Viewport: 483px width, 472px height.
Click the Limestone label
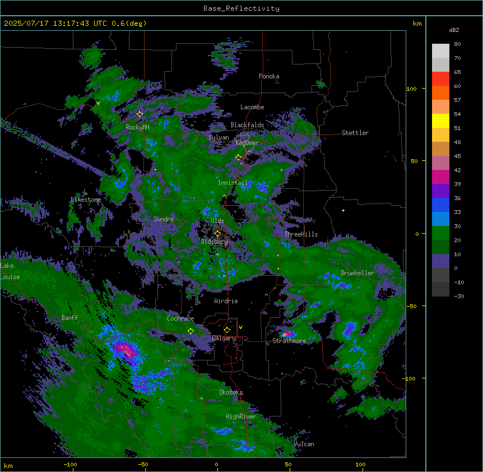[x=86, y=200]
